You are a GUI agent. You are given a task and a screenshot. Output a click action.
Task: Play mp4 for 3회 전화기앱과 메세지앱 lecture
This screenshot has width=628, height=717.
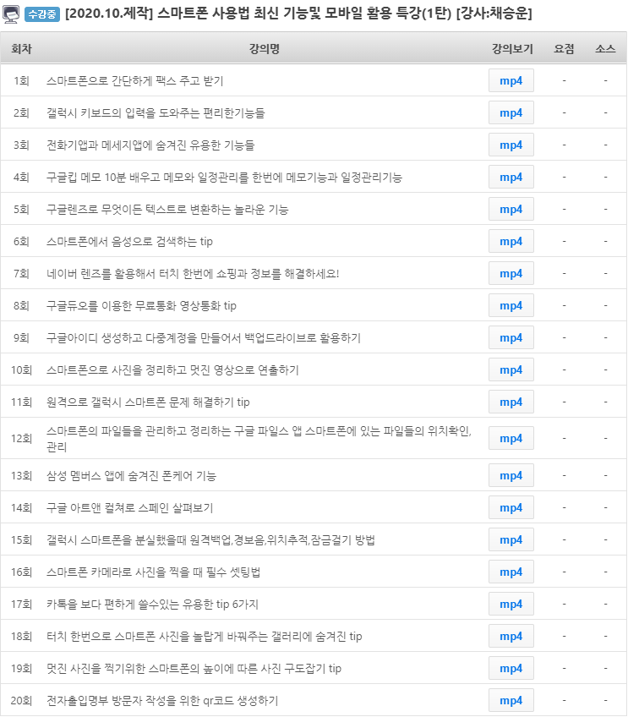coord(511,145)
